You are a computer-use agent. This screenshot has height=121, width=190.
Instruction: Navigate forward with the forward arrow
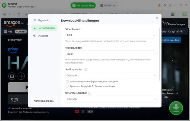(14, 14)
